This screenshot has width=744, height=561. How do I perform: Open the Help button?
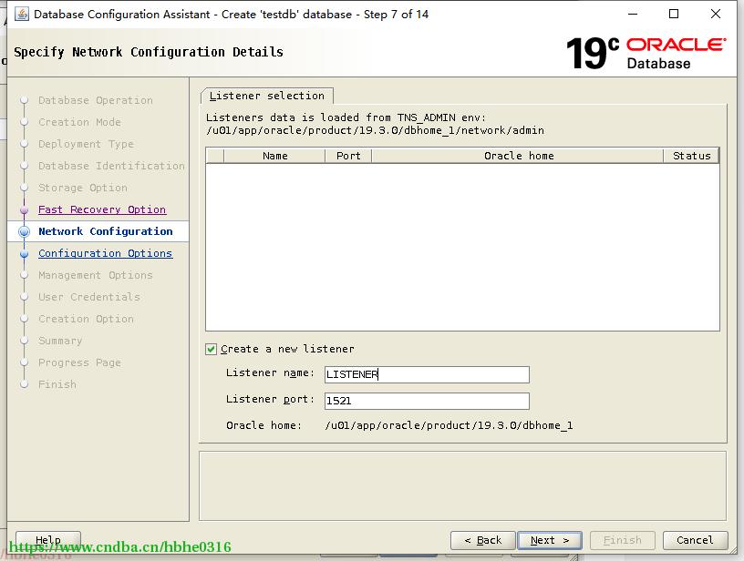click(x=48, y=540)
